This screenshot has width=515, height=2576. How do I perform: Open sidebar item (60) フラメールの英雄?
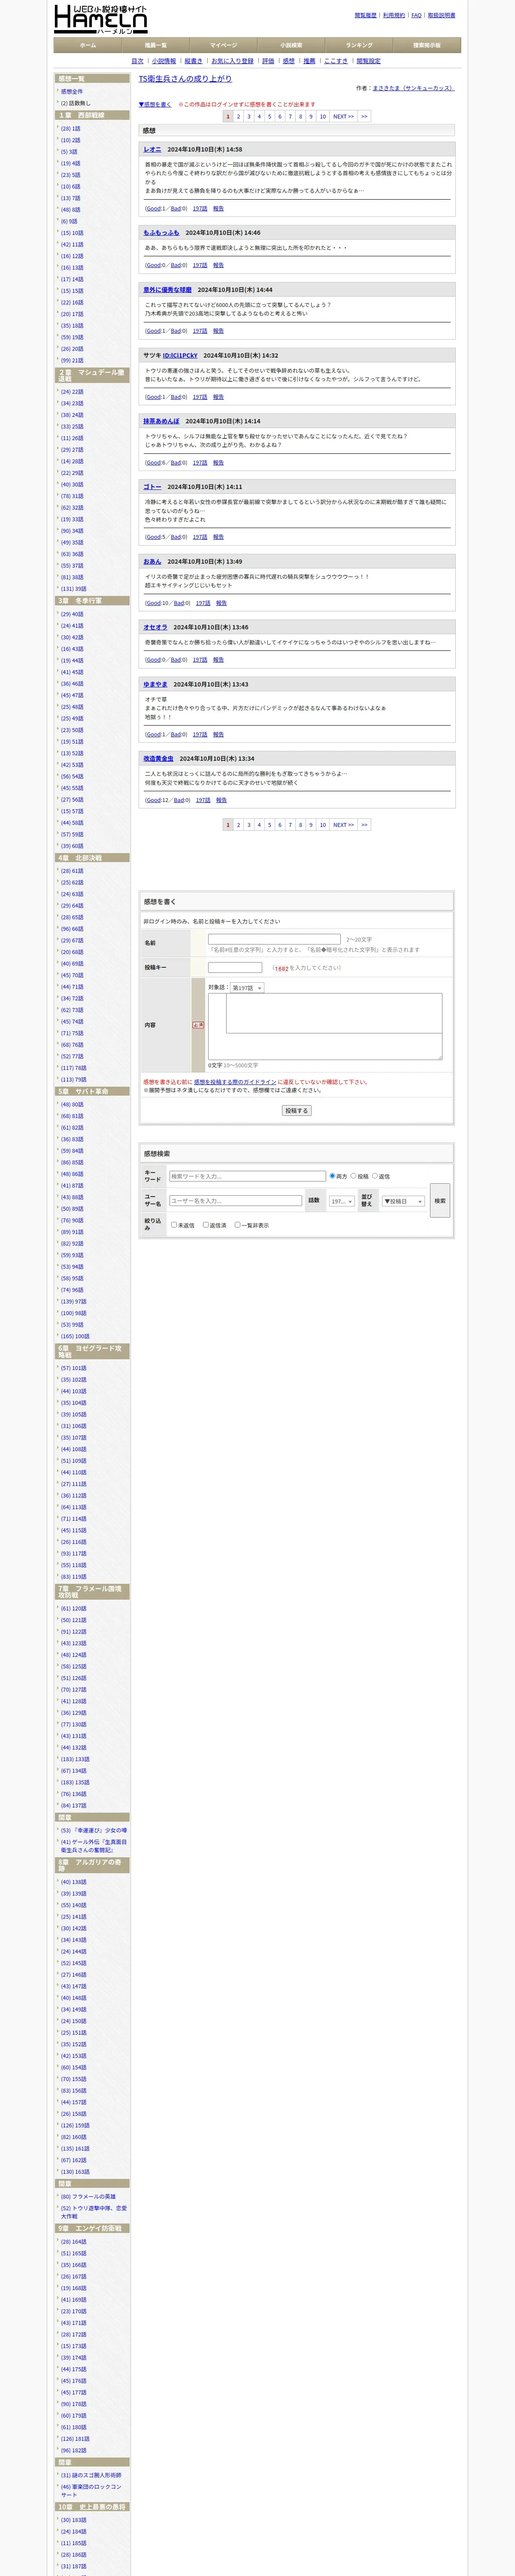[x=88, y=2197]
